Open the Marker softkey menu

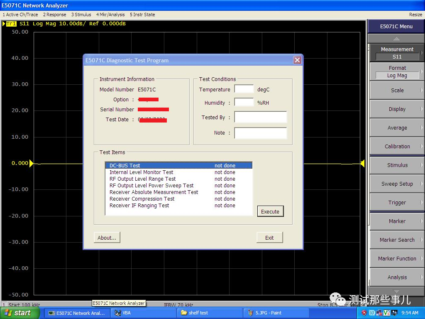pyautogui.click(x=397, y=221)
